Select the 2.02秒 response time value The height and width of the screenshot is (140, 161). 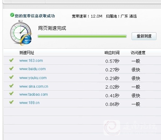coord(112,87)
